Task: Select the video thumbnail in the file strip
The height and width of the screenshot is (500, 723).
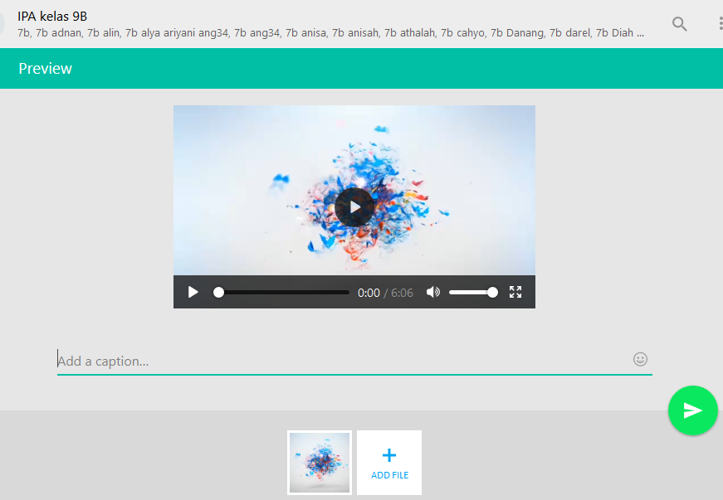Action: click(x=320, y=463)
